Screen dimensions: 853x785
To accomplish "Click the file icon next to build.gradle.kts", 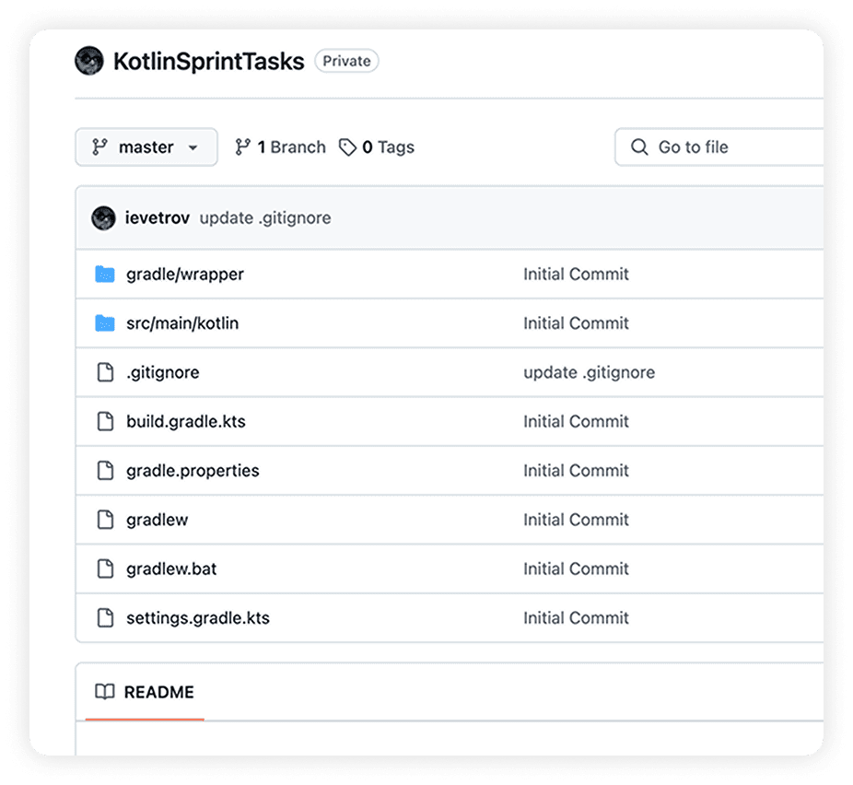I will [105, 422].
